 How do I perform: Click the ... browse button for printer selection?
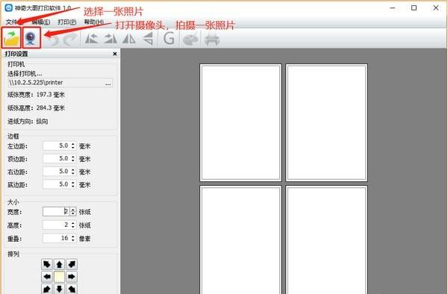(x=108, y=84)
